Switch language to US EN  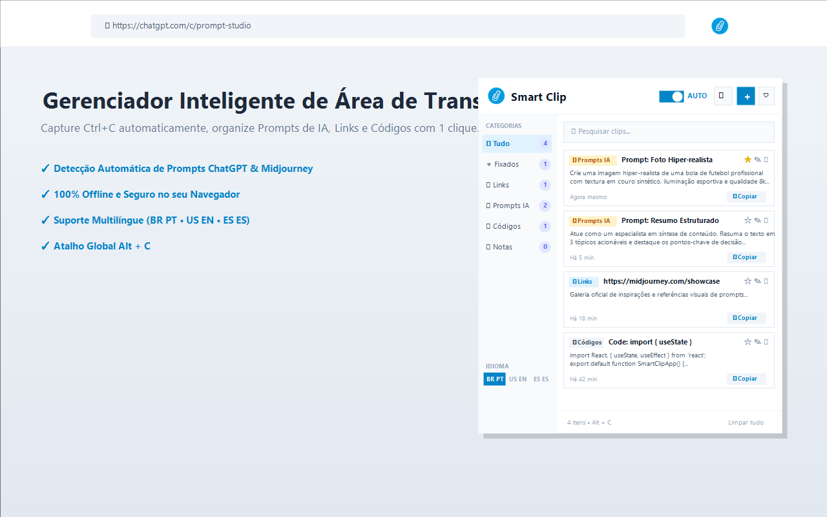point(518,379)
